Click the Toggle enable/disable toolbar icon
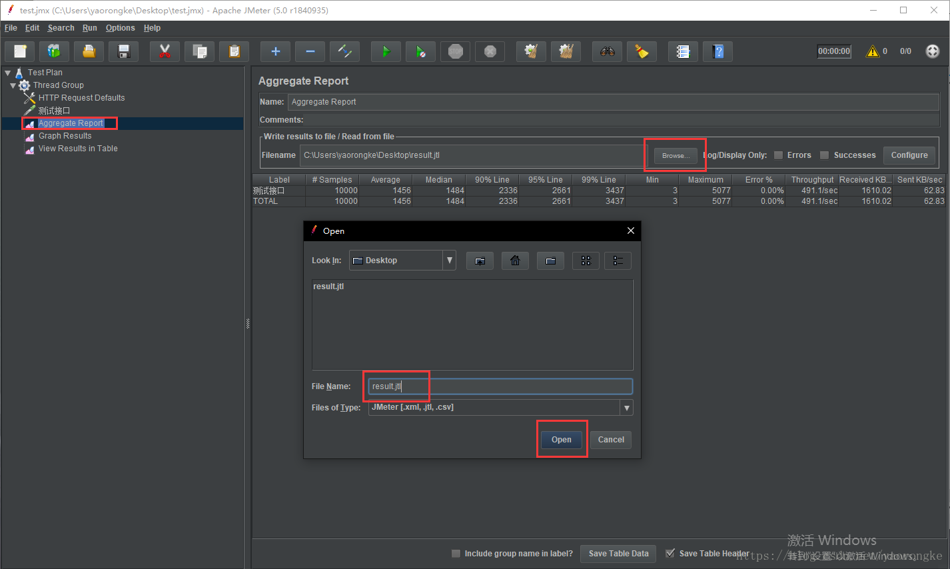Screen dimensions: 950x569 [344, 51]
